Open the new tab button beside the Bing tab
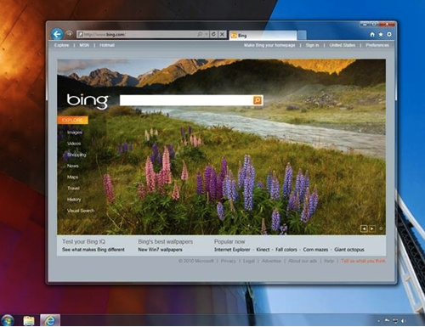Image resolution: width=425 pixels, height=327 pixels. pyautogui.click(x=302, y=35)
